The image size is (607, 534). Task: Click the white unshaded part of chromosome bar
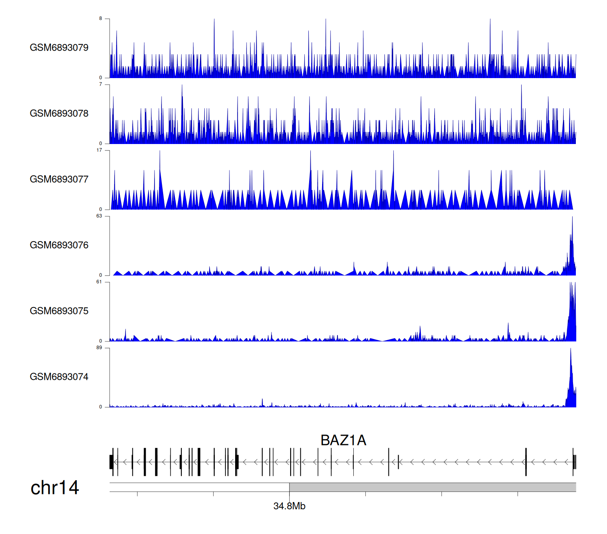[x=199, y=487]
